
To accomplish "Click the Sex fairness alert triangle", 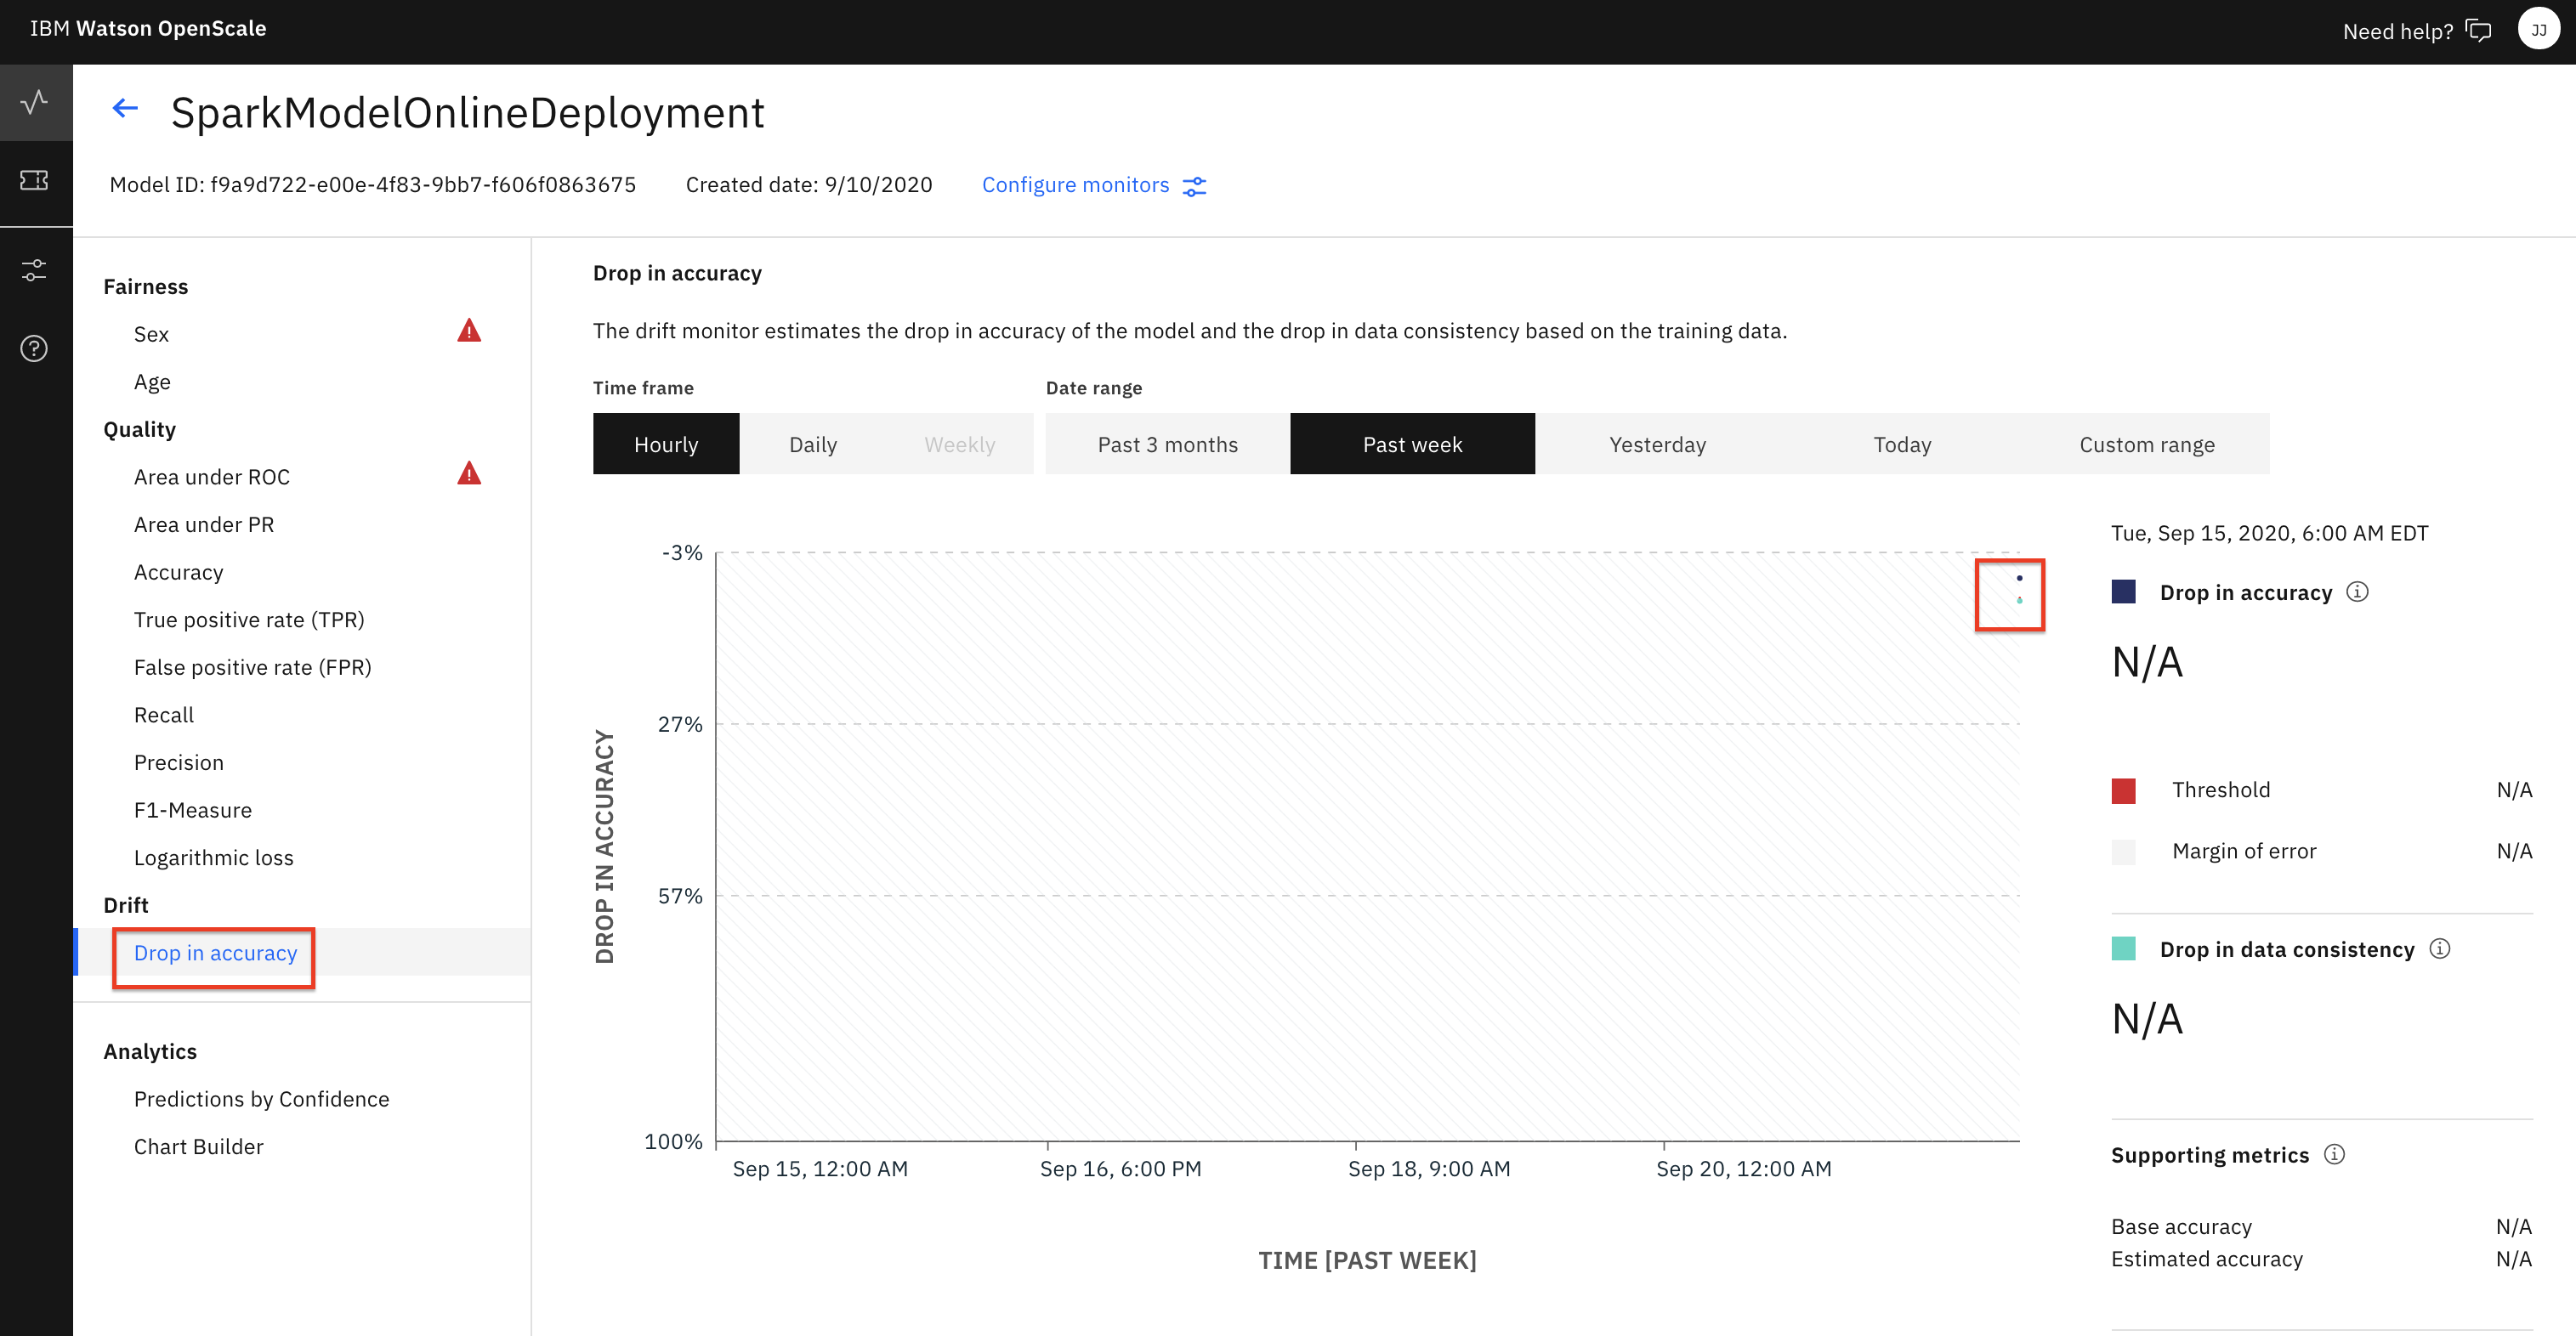I will tap(469, 331).
